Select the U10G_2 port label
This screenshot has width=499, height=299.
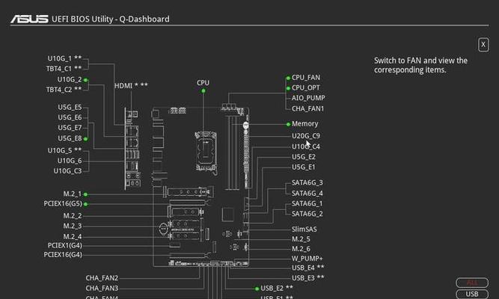click(x=70, y=79)
